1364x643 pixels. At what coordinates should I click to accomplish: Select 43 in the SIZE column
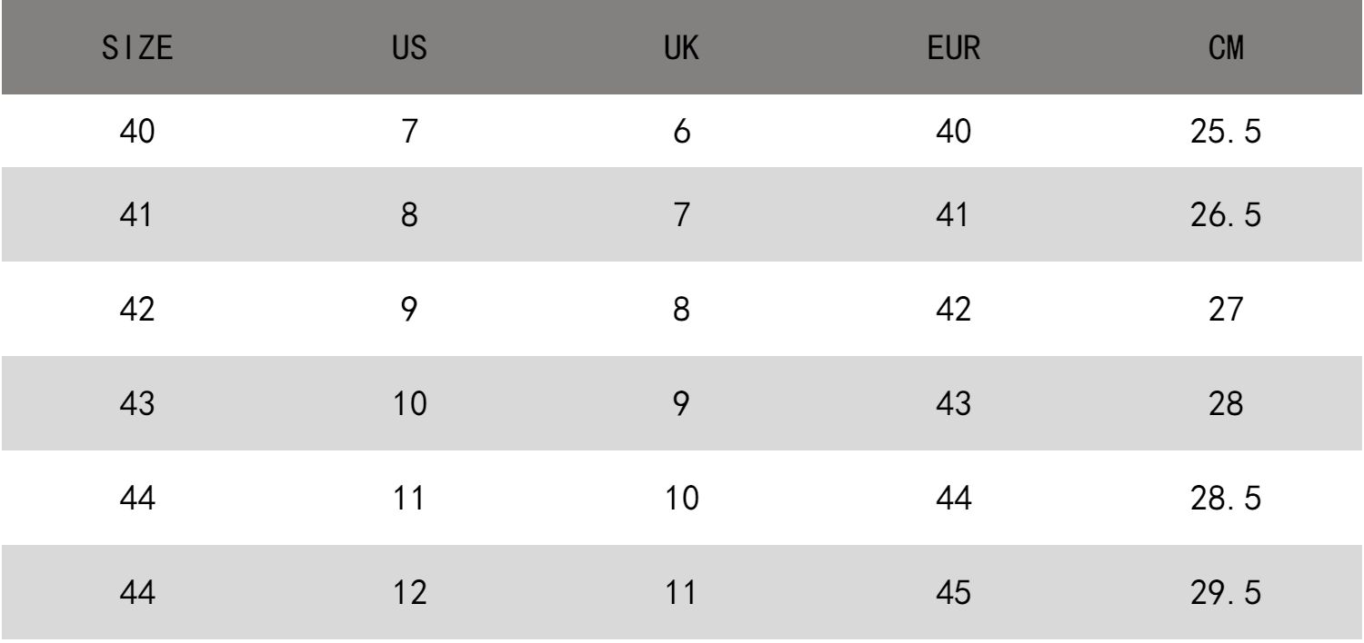point(137,405)
